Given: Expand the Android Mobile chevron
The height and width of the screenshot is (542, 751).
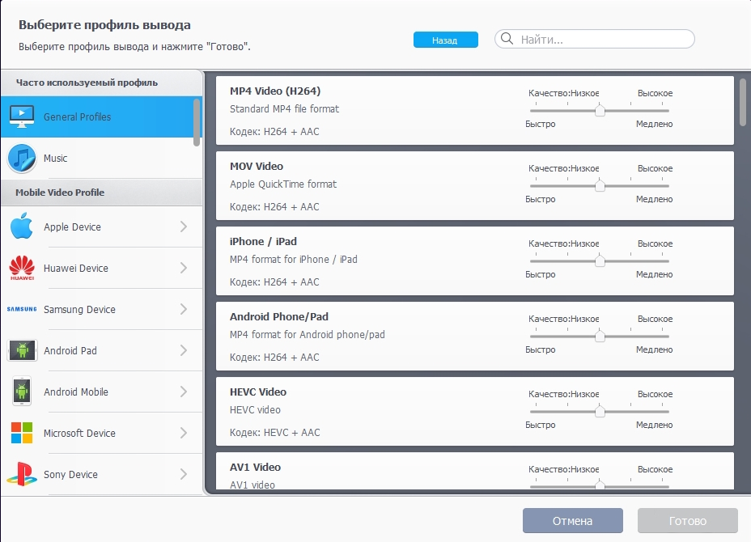Looking at the screenshot, I should pyautogui.click(x=184, y=392).
